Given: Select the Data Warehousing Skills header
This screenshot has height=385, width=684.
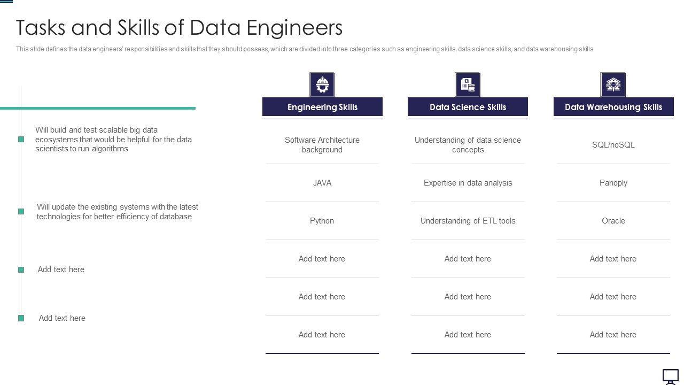Looking at the screenshot, I should point(613,107).
